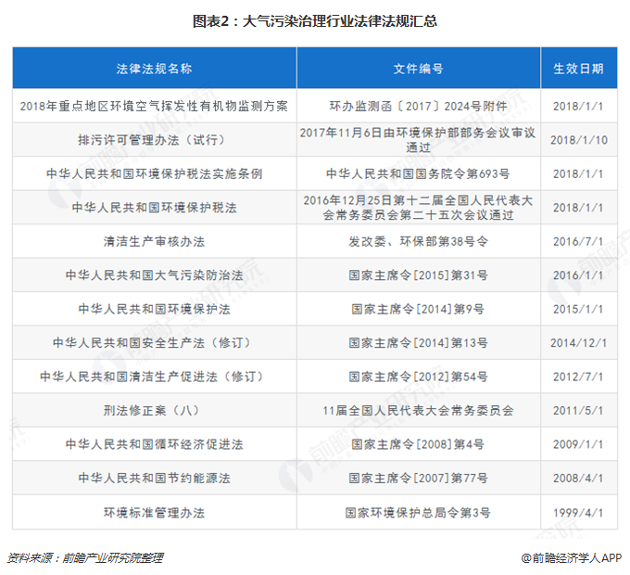Select the 2018年重点地区环境空气挥发性有机物监测方案 cell
The image size is (630, 575).
tap(154, 106)
